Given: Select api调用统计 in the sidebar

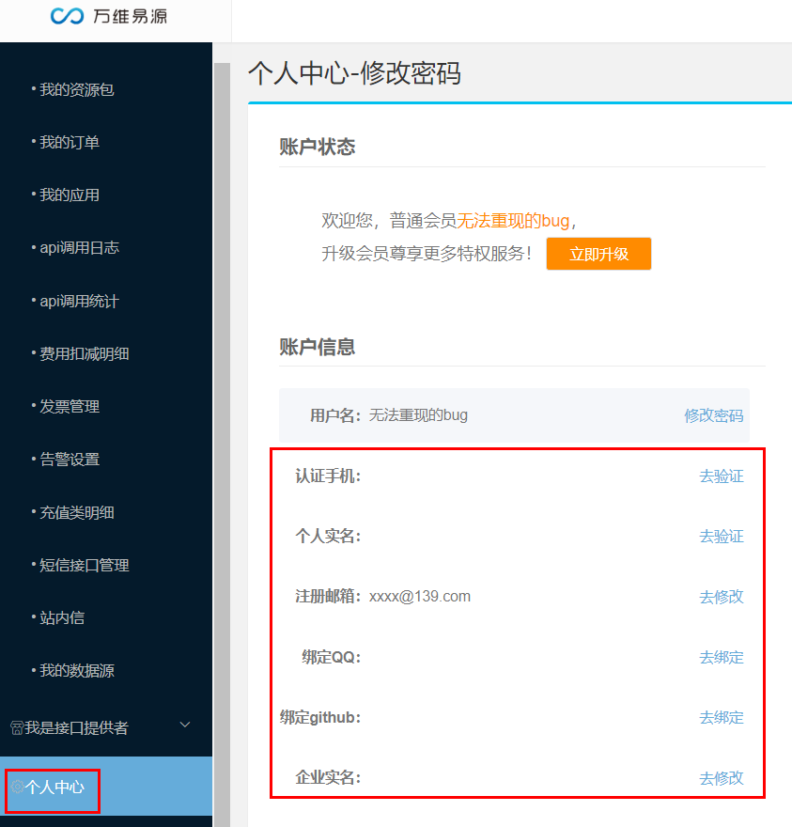Looking at the screenshot, I should (79, 301).
